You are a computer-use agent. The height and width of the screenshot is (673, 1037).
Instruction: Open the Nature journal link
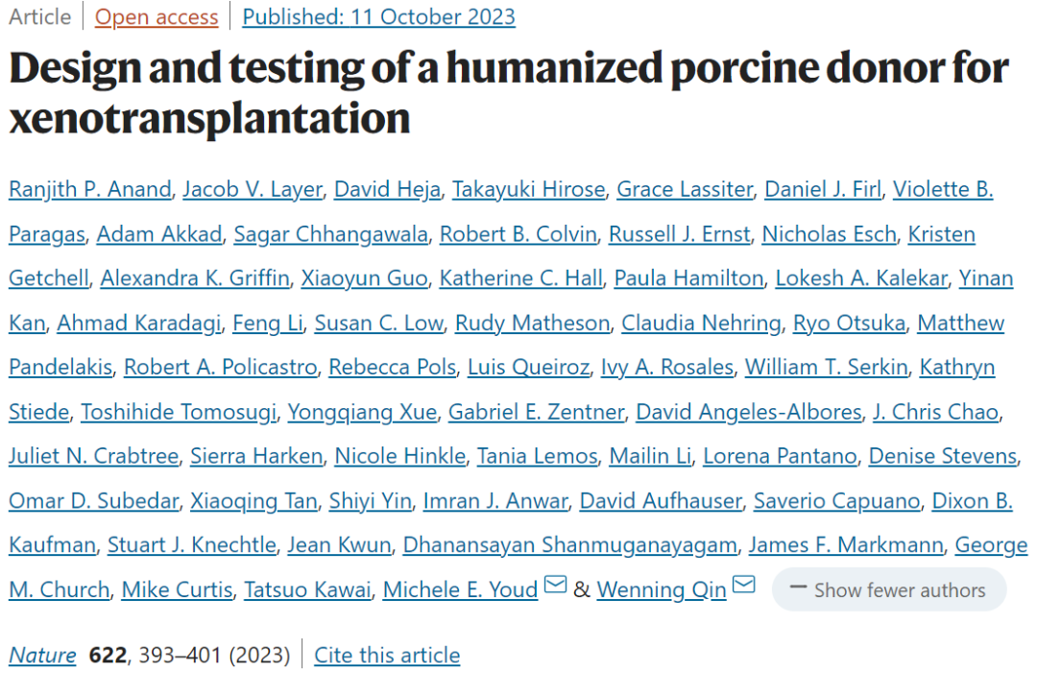coord(42,655)
